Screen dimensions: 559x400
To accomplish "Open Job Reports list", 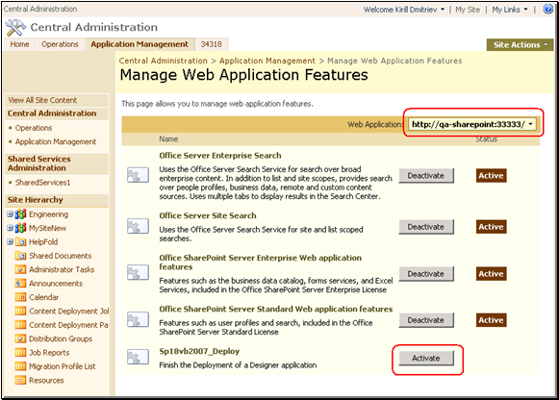I will tap(49, 353).
